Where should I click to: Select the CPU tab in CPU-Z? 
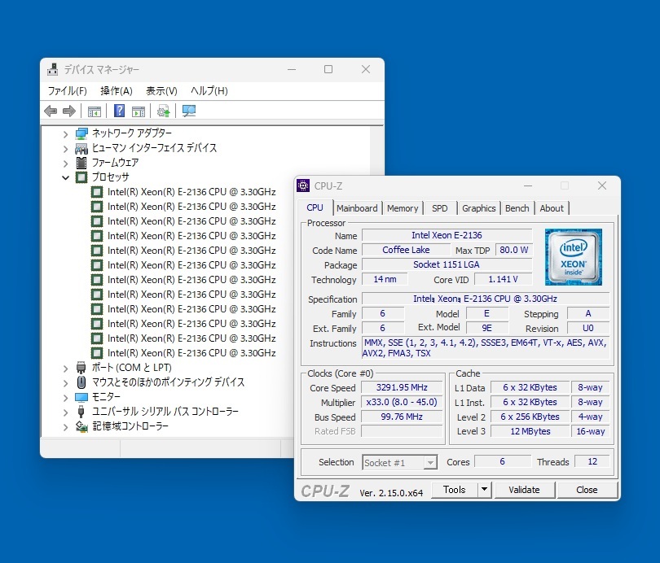[315, 207]
